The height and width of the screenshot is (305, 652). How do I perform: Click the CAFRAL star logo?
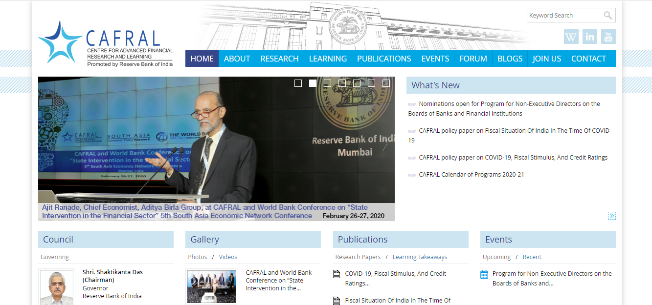(60, 42)
